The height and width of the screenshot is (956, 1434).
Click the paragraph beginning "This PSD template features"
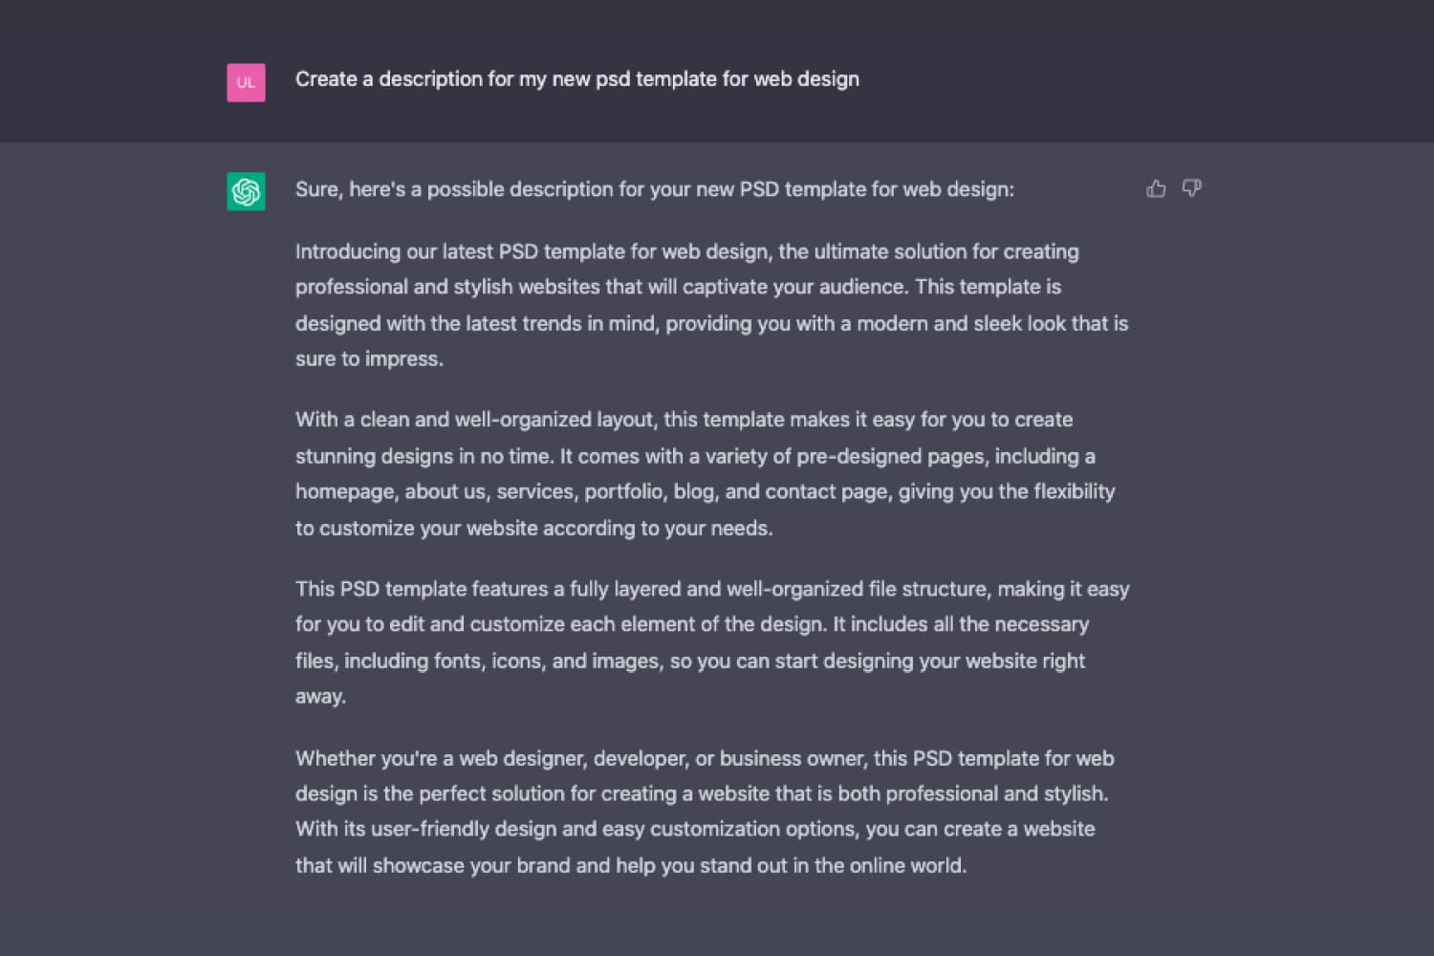712,642
